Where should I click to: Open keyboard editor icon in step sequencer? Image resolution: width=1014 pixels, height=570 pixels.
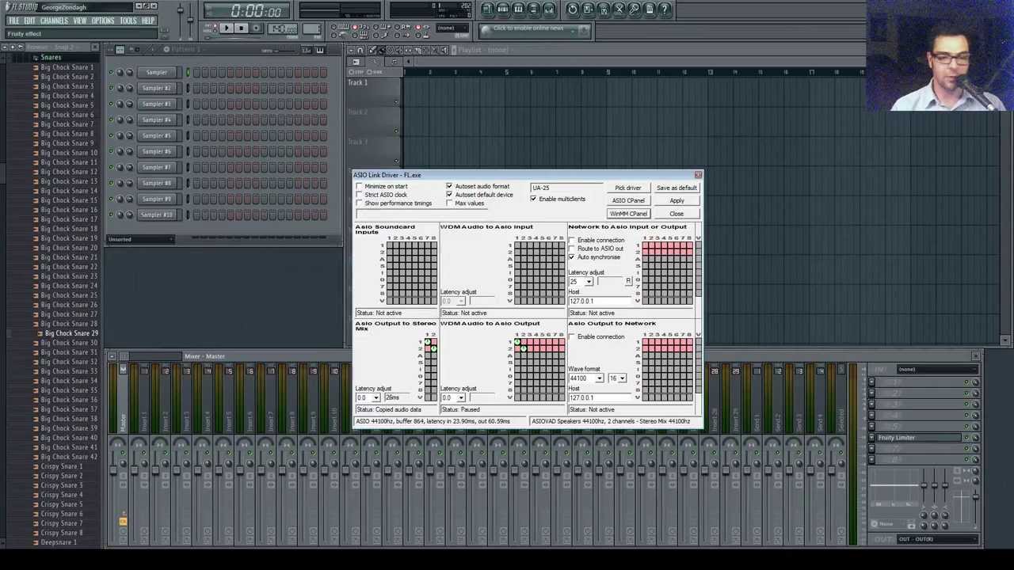(x=320, y=51)
